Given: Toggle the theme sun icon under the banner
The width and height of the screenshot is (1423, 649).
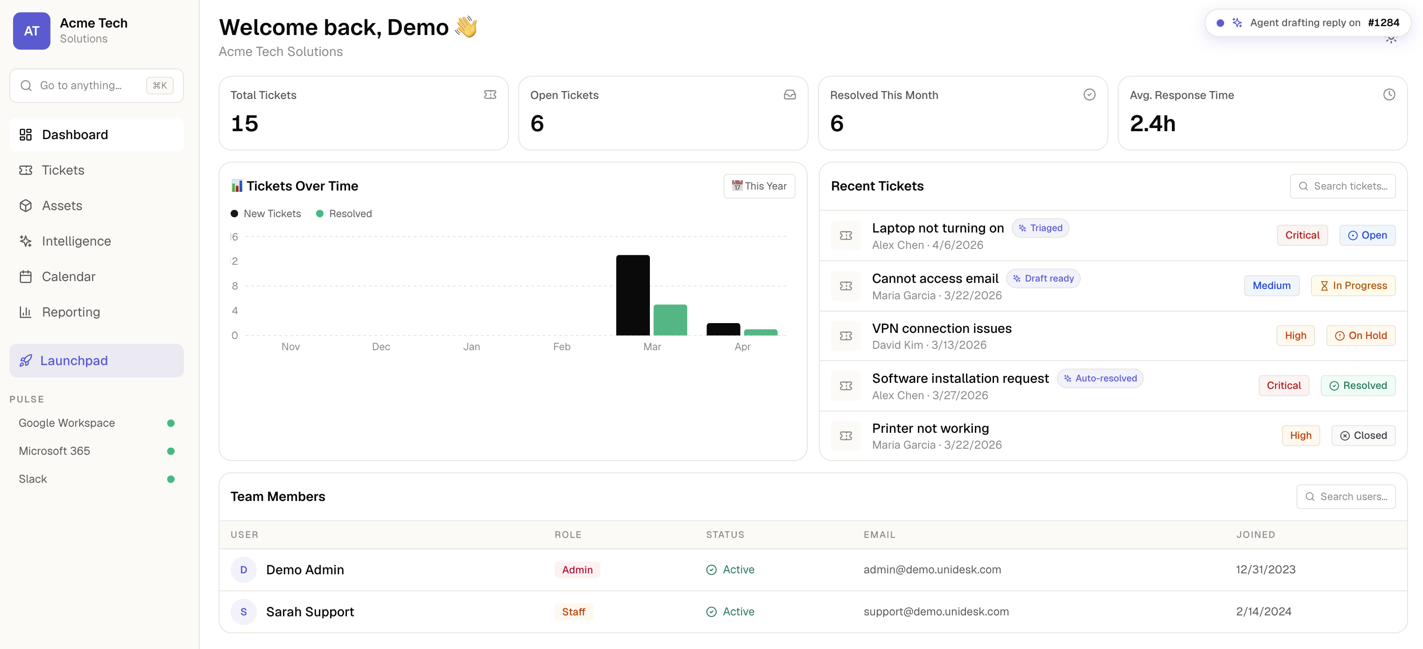Looking at the screenshot, I should point(1391,39).
